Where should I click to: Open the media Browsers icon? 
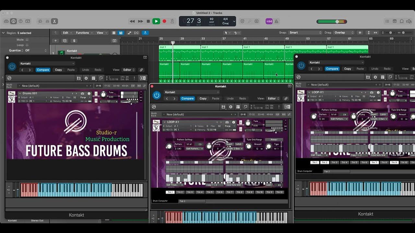[x=409, y=21]
